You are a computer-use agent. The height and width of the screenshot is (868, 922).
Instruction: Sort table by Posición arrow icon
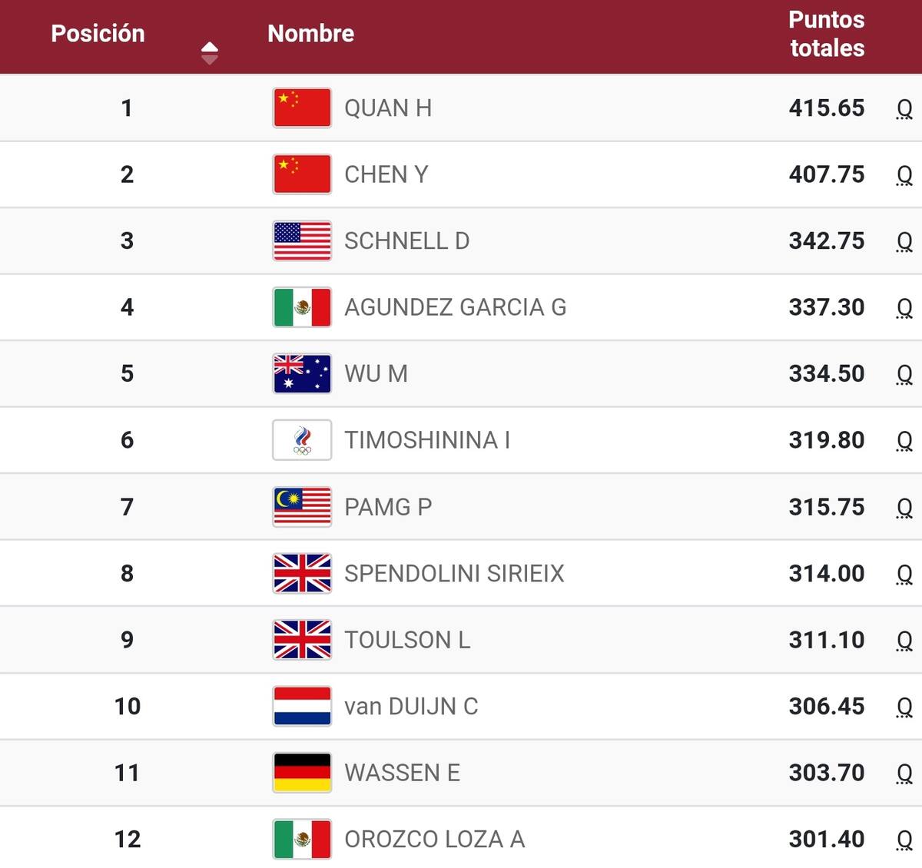pyautogui.click(x=209, y=53)
